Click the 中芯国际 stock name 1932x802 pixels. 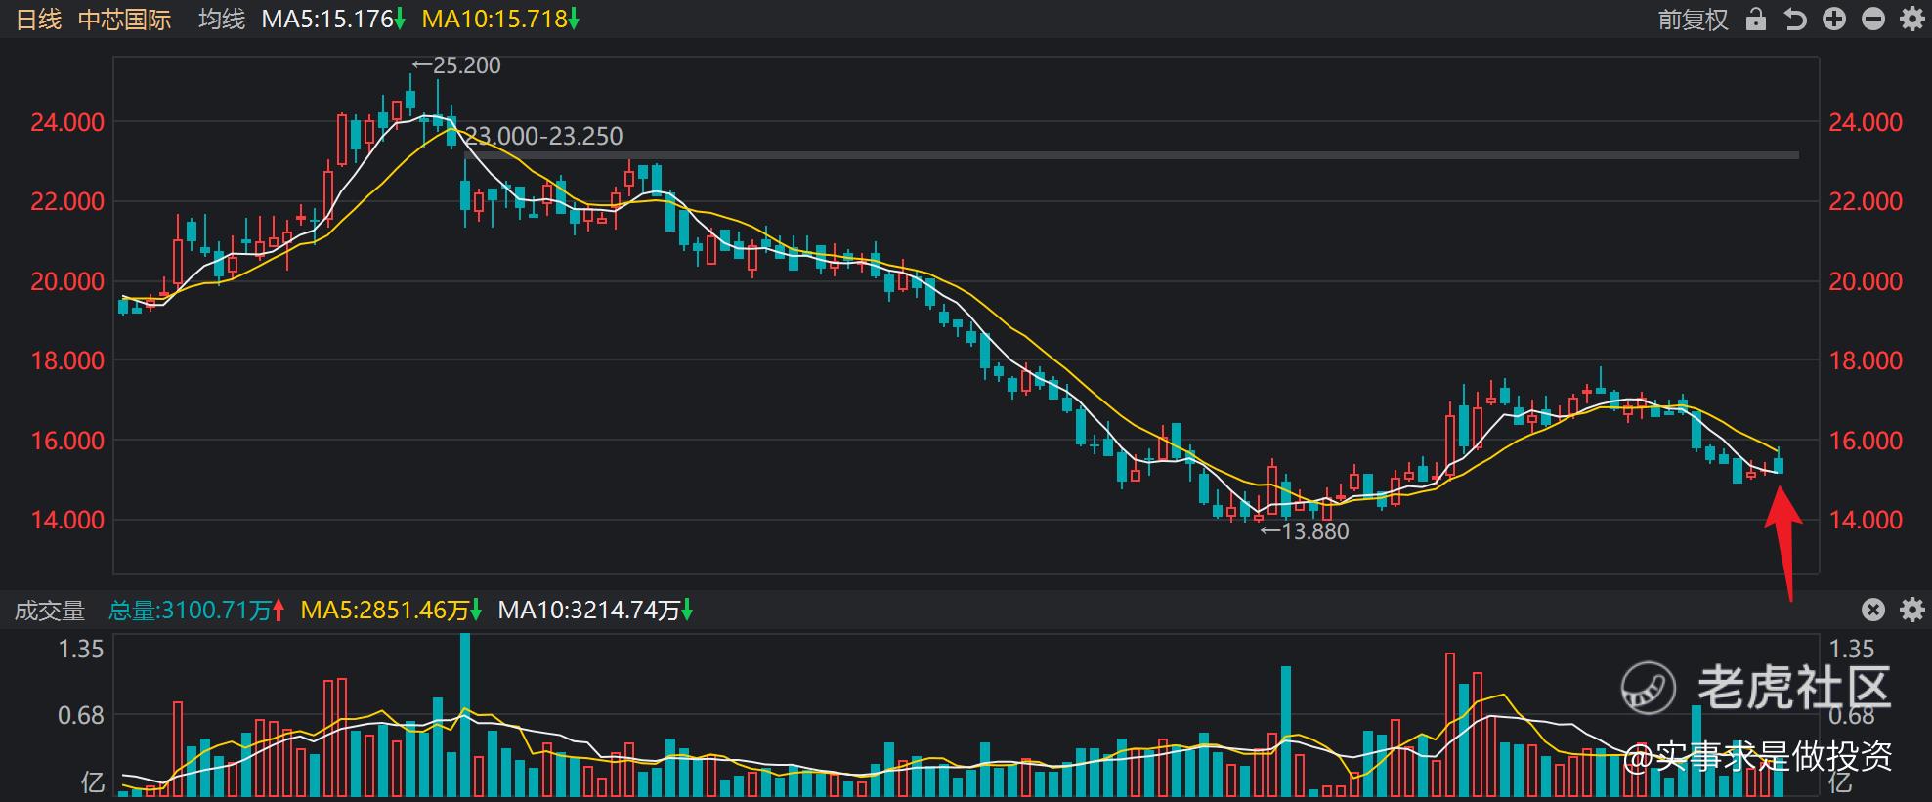coord(124,20)
